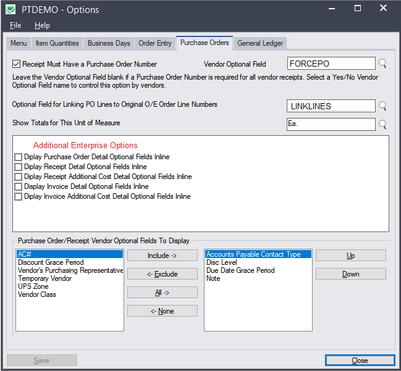Viewport: 401px width, 371px height.
Task: Switch to the General Ledger tab
Action: [x=260, y=43]
